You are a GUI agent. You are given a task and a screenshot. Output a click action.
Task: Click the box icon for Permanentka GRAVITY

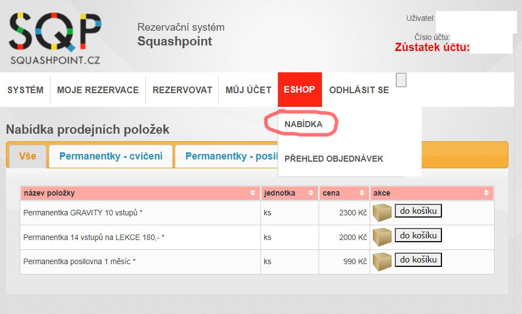point(383,213)
